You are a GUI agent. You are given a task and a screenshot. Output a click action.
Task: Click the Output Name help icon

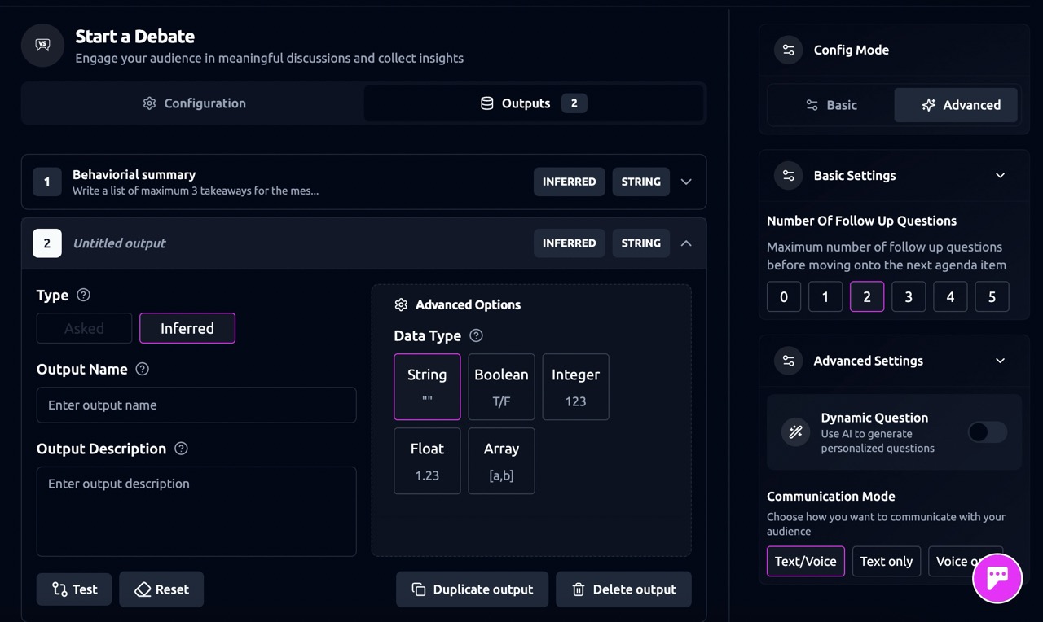pos(143,370)
